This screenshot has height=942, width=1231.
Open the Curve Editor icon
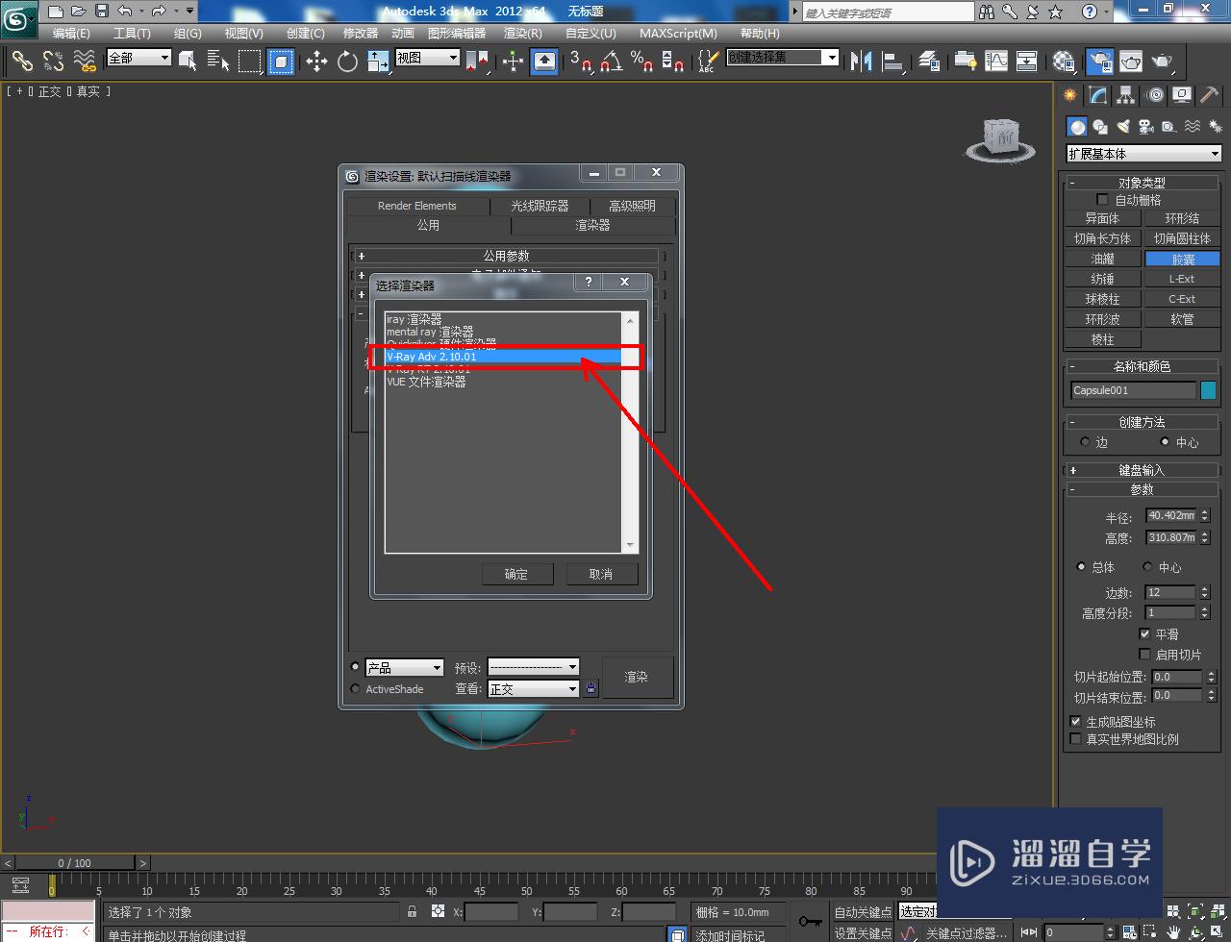coord(996,62)
